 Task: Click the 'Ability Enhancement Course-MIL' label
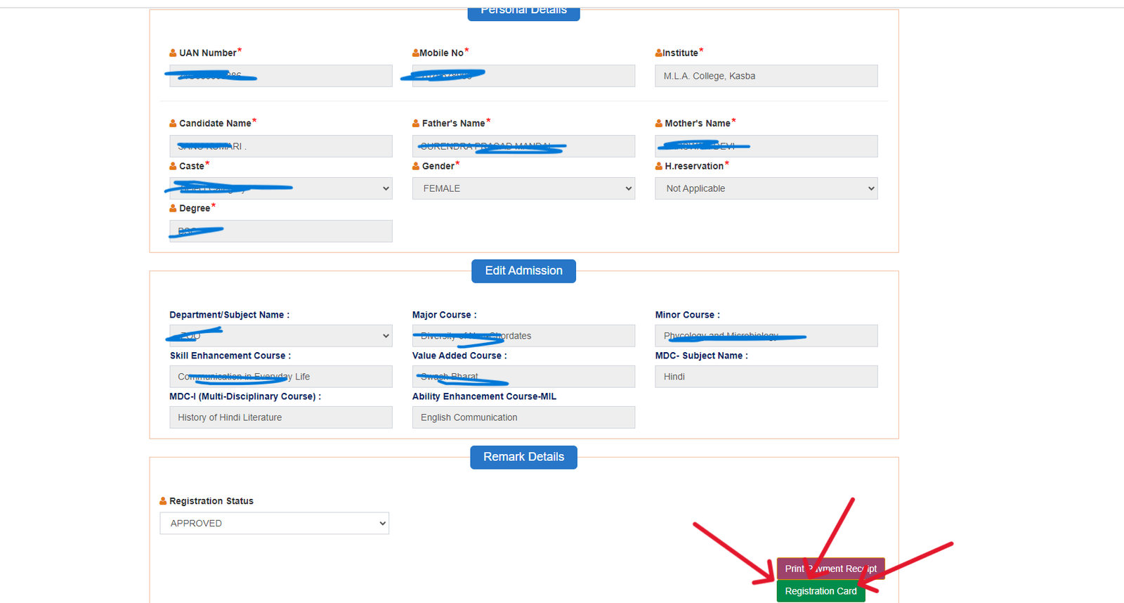484,396
